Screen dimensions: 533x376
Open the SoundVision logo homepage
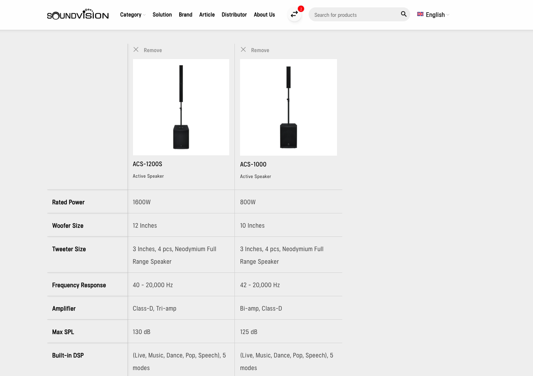[x=78, y=14]
